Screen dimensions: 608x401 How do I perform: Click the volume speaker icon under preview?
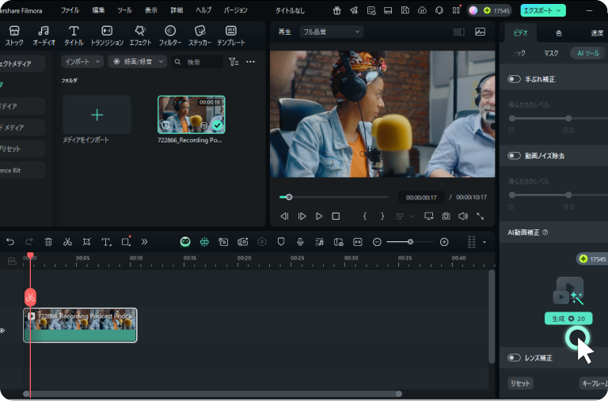(x=463, y=216)
